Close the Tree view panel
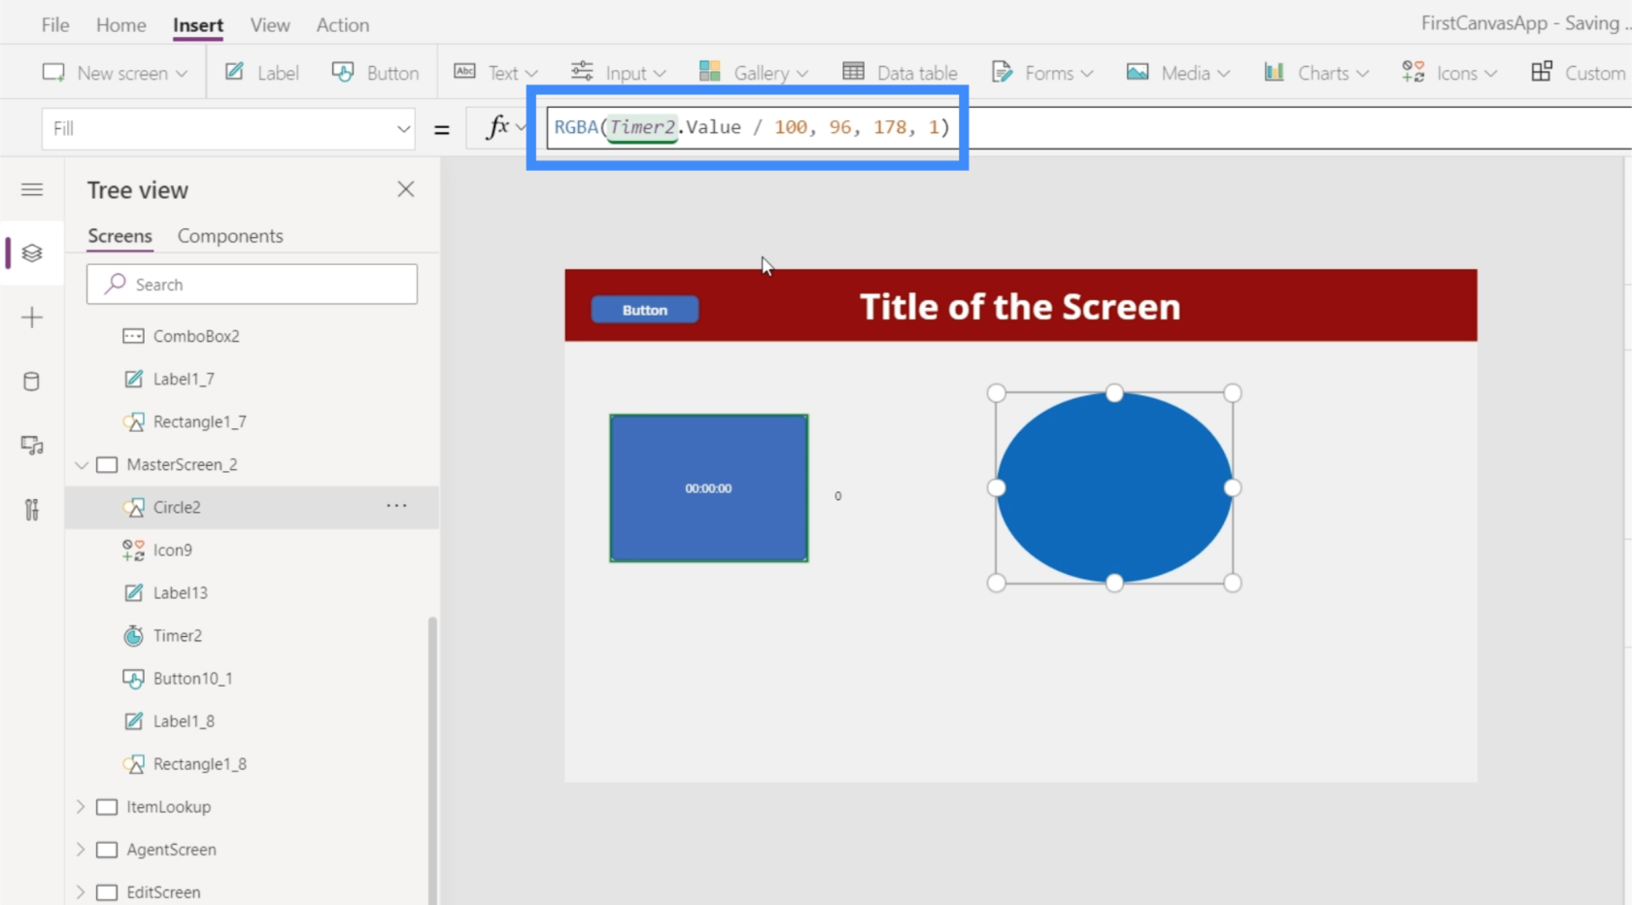The image size is (1632, 905). tap(406, 189)
